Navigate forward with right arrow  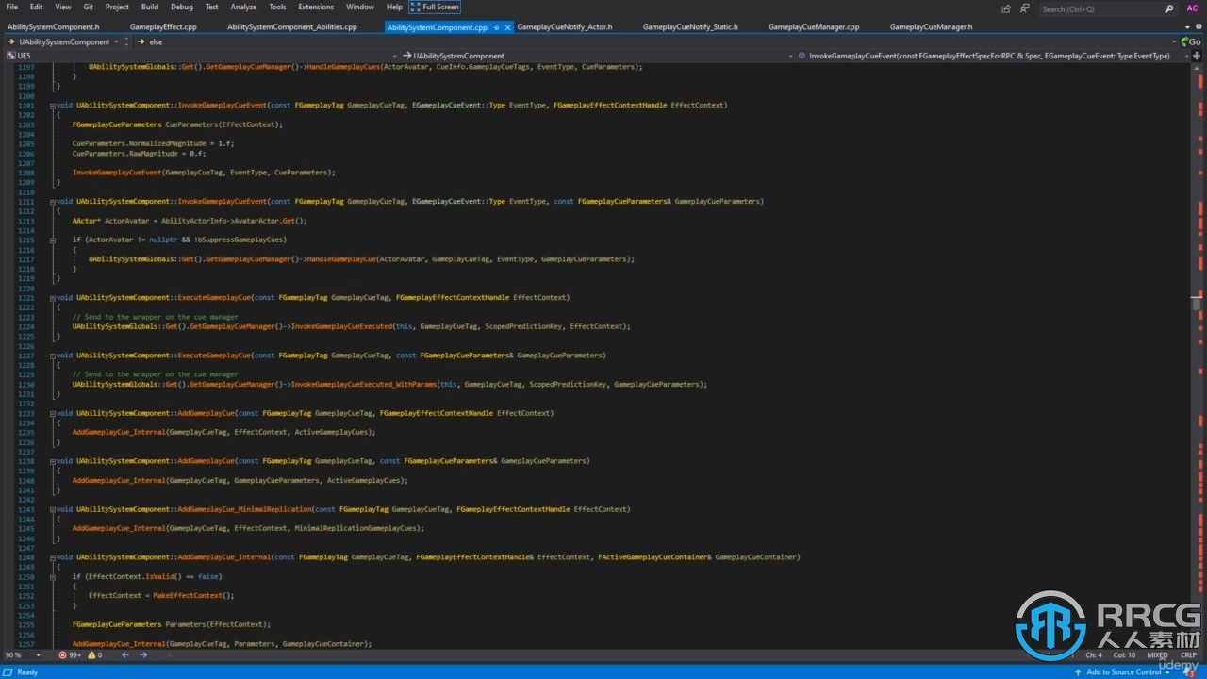pos(143,654)
